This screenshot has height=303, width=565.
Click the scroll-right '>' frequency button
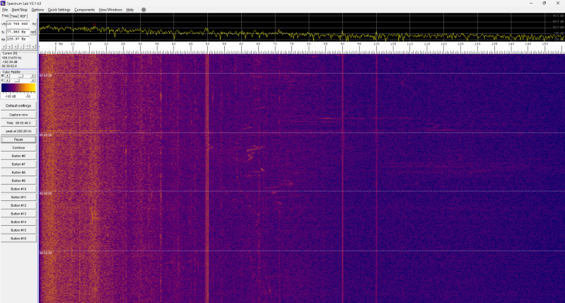coord(10,47)
